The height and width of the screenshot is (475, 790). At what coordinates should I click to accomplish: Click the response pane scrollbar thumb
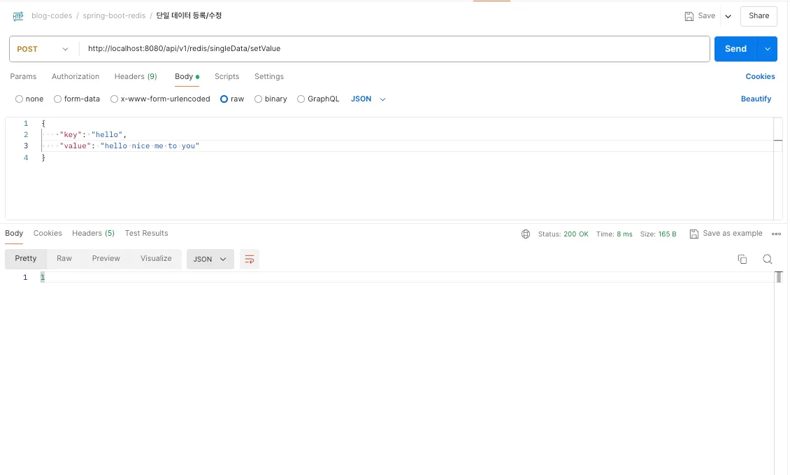tap(778, 277)
